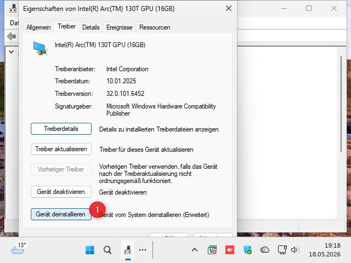Viewport: 351px width, 263px height.
Task: Click Device Manager icon on taskbar
Action: click(x=128, y=250)
